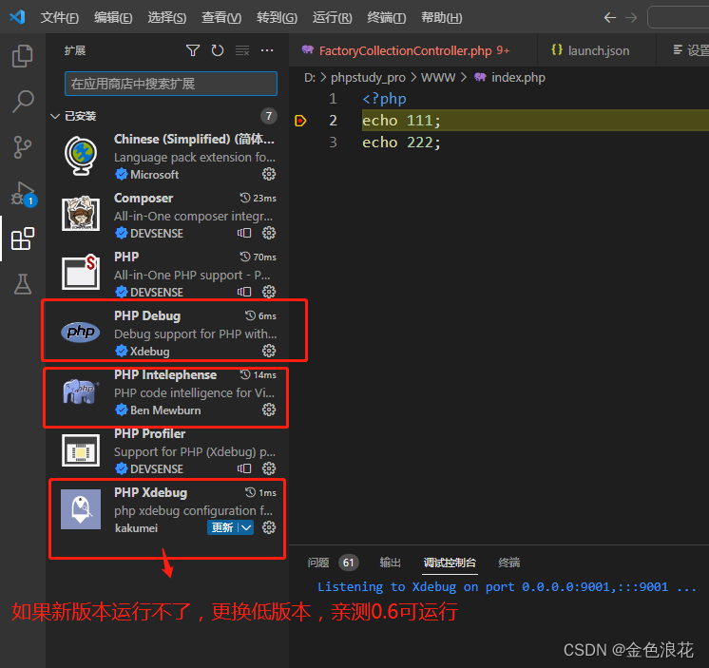Image resolution: width=709 pixels, height=668 pixels.
Task: Click WWW folder in the breadcrumb
Action: coord(438,78)
